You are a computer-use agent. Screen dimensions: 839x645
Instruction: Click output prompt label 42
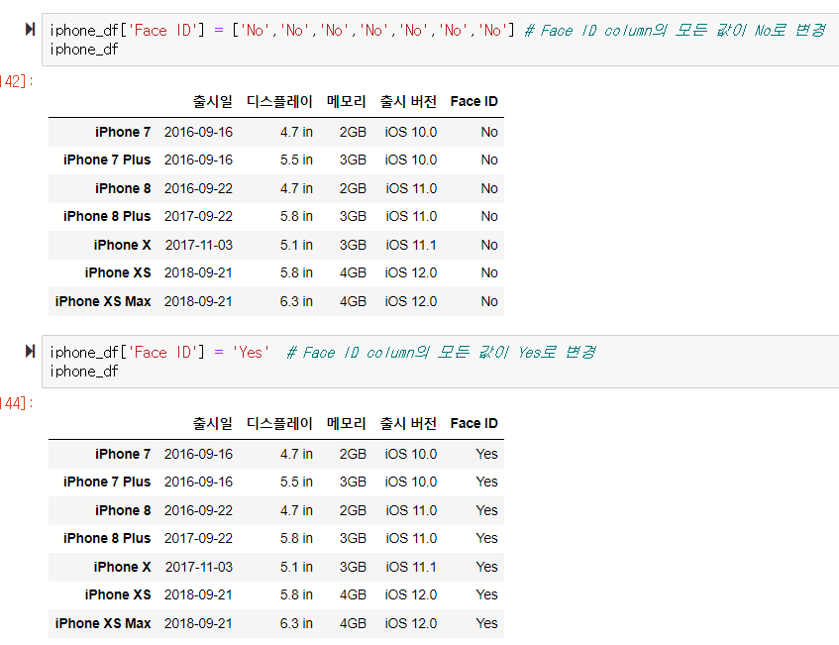[17, 81]
